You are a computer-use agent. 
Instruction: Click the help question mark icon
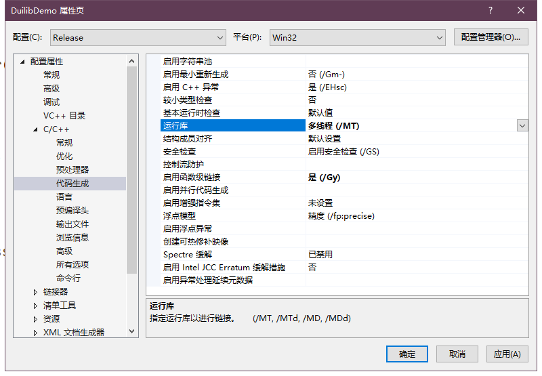pyautogui.click(x=490, y=10)
